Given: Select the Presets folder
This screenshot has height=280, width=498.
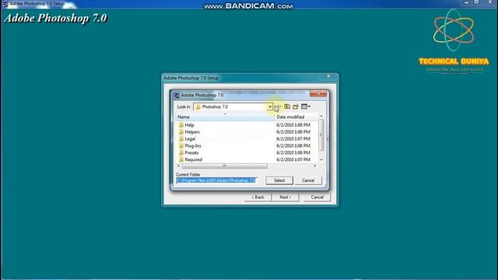Looking at the screenshot, I should [x=191, y=153].
